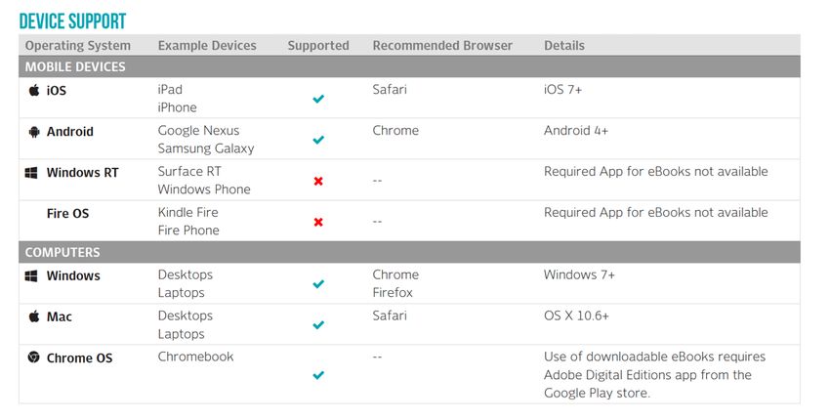
Task: Click the Apple logo beside iOS
Action: pos(34,90)
